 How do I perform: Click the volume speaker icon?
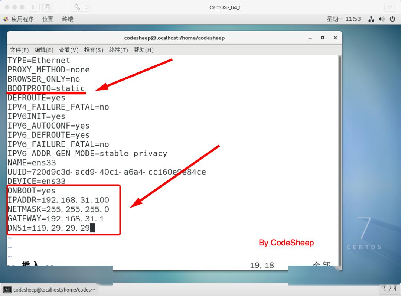point(382,19)
